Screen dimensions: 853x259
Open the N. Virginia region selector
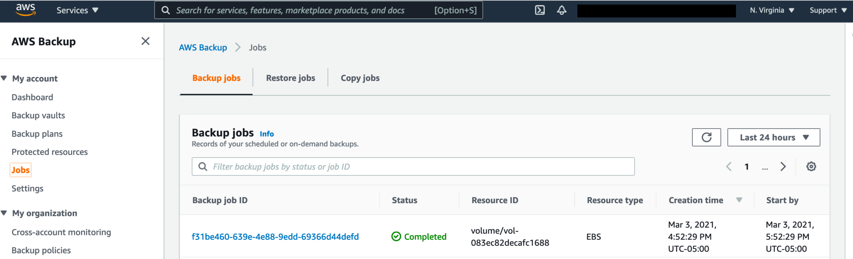[772, 10]
